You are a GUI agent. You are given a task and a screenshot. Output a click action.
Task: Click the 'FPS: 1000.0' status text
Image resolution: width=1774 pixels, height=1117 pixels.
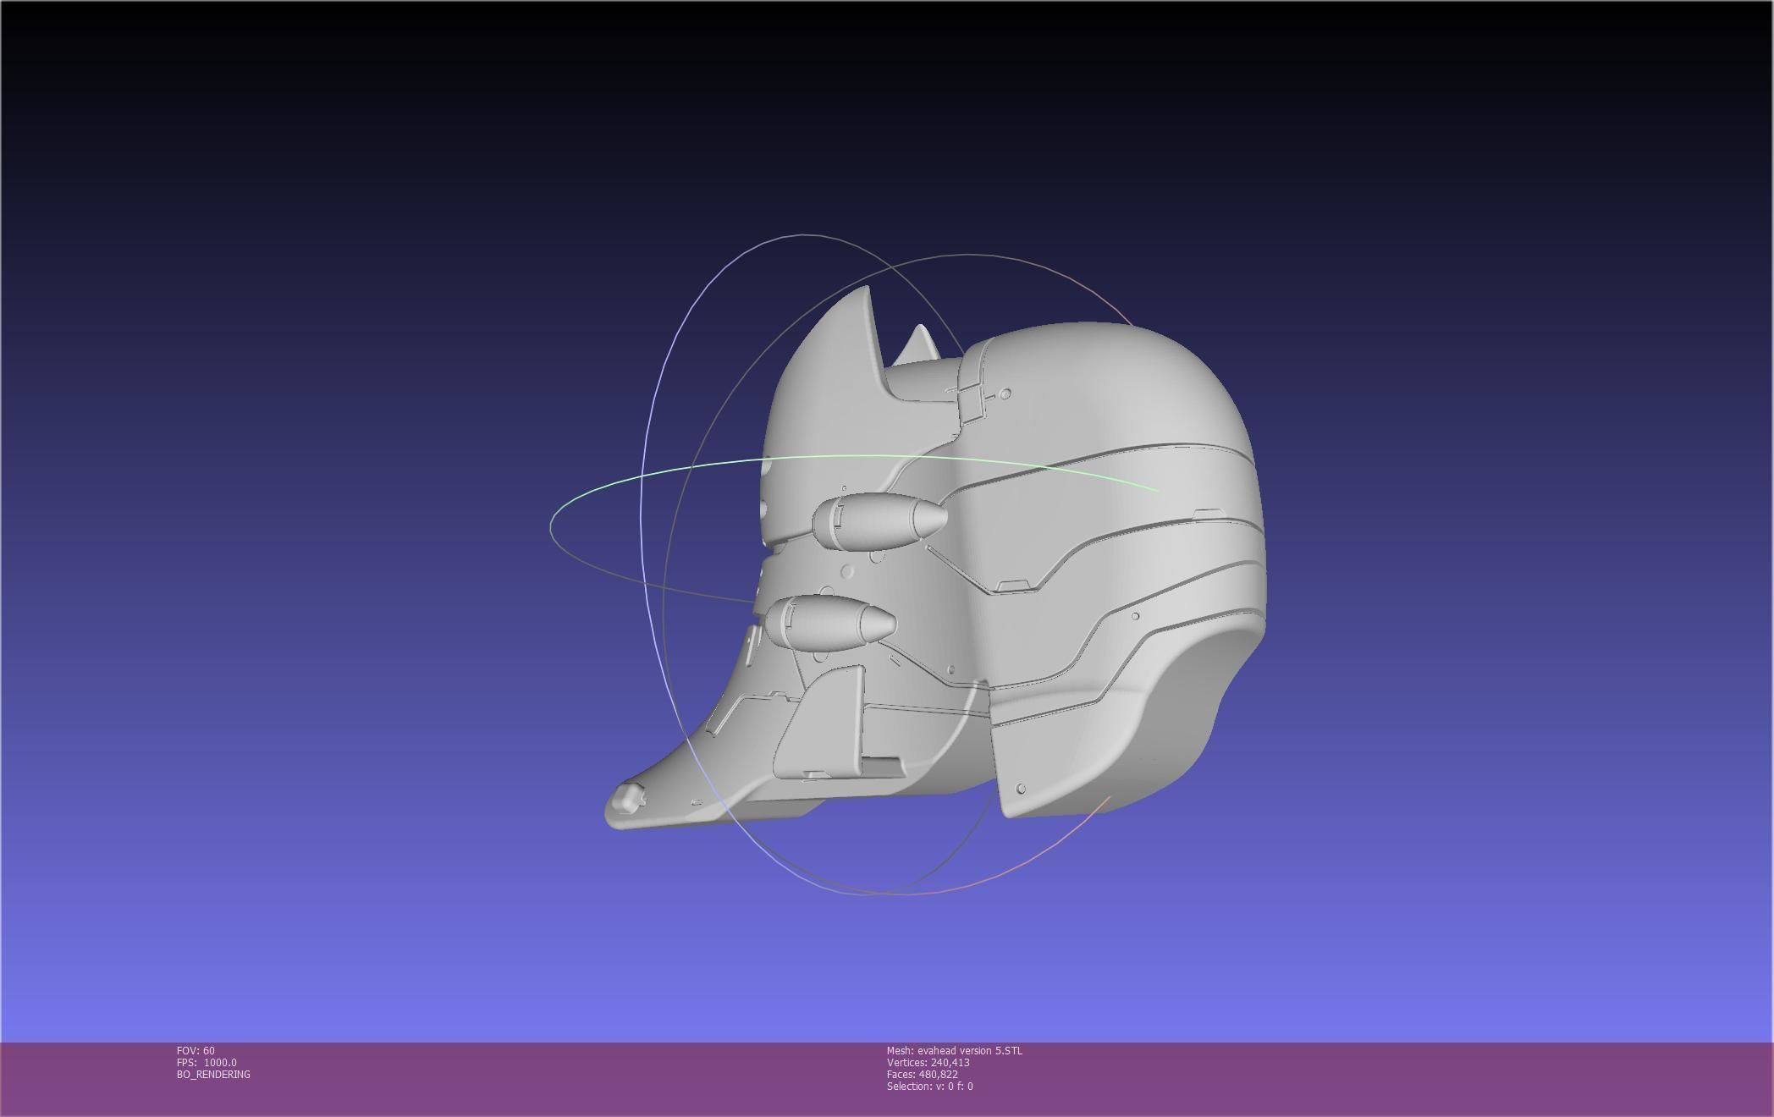(207, 1062)
